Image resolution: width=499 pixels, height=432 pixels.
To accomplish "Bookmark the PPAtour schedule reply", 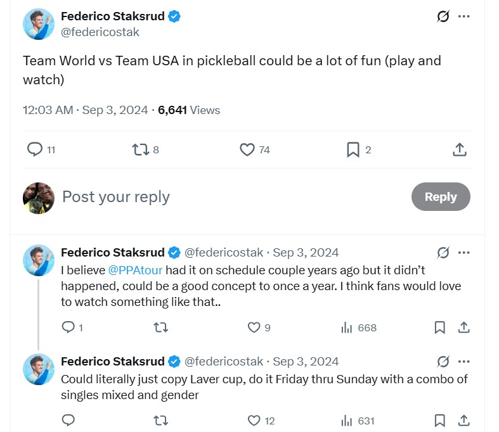I will 439,327.
